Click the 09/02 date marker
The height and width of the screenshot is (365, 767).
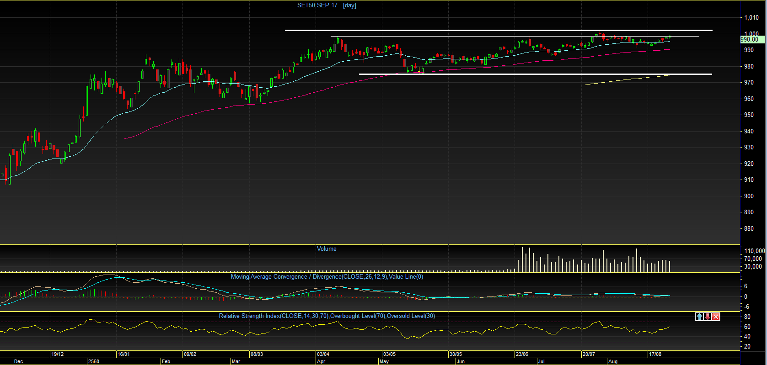tap(190, 354)
